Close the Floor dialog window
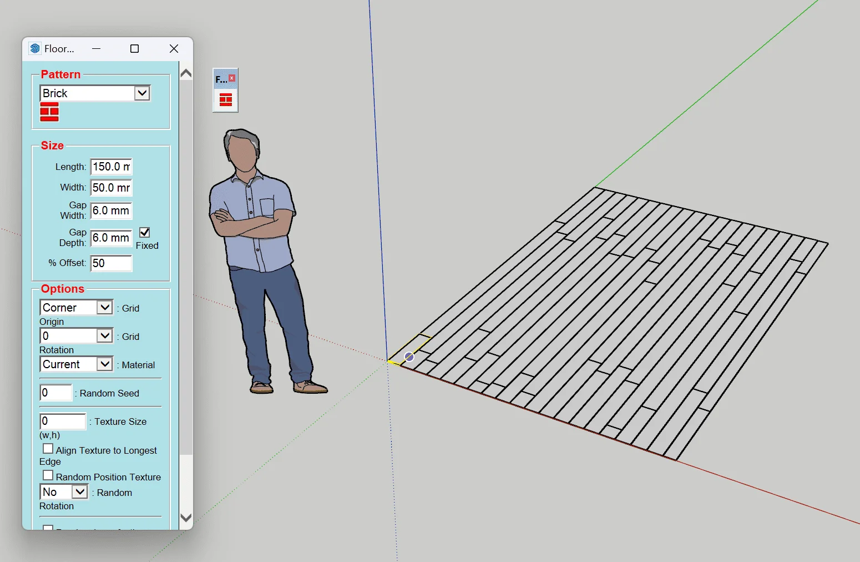 click(x=174, y=48)
